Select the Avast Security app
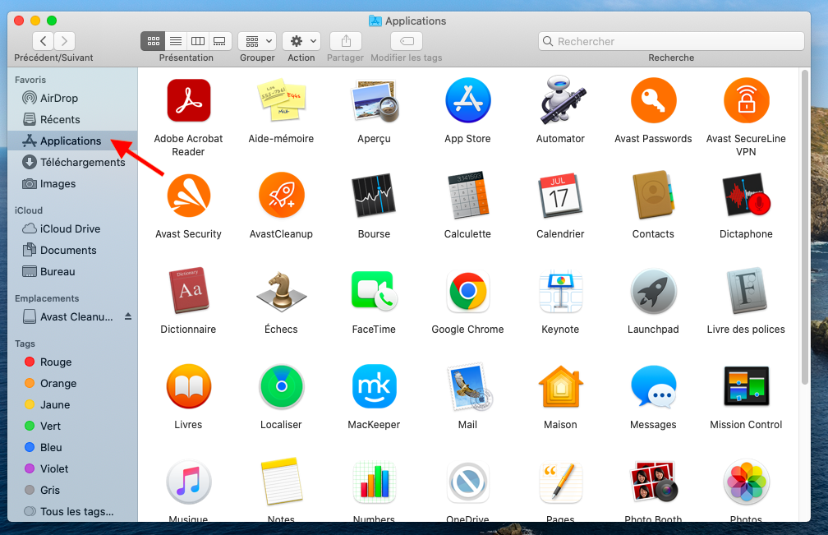Screen dimensions: 828x535 pos(189,196)
